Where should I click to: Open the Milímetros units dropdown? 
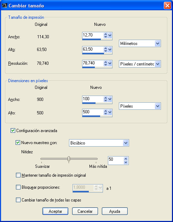pos(140,44)
